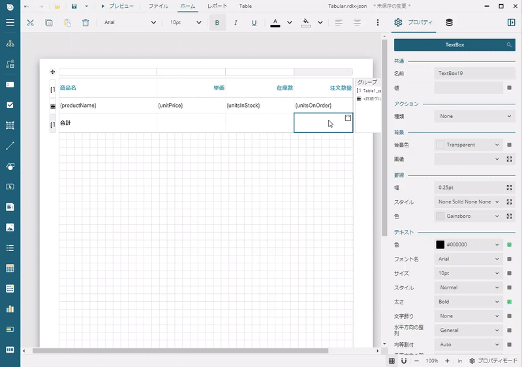This screenshot has width=522, height=367.
Task: Toggle bold formatting button
Action: pos(217,22)
